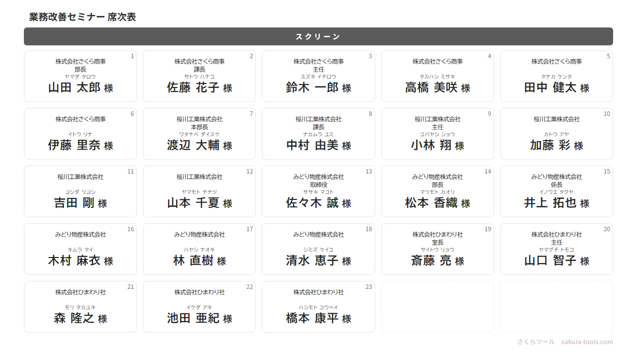
Task: Select the 斎藤 亮 seat card
Action: 437,249
